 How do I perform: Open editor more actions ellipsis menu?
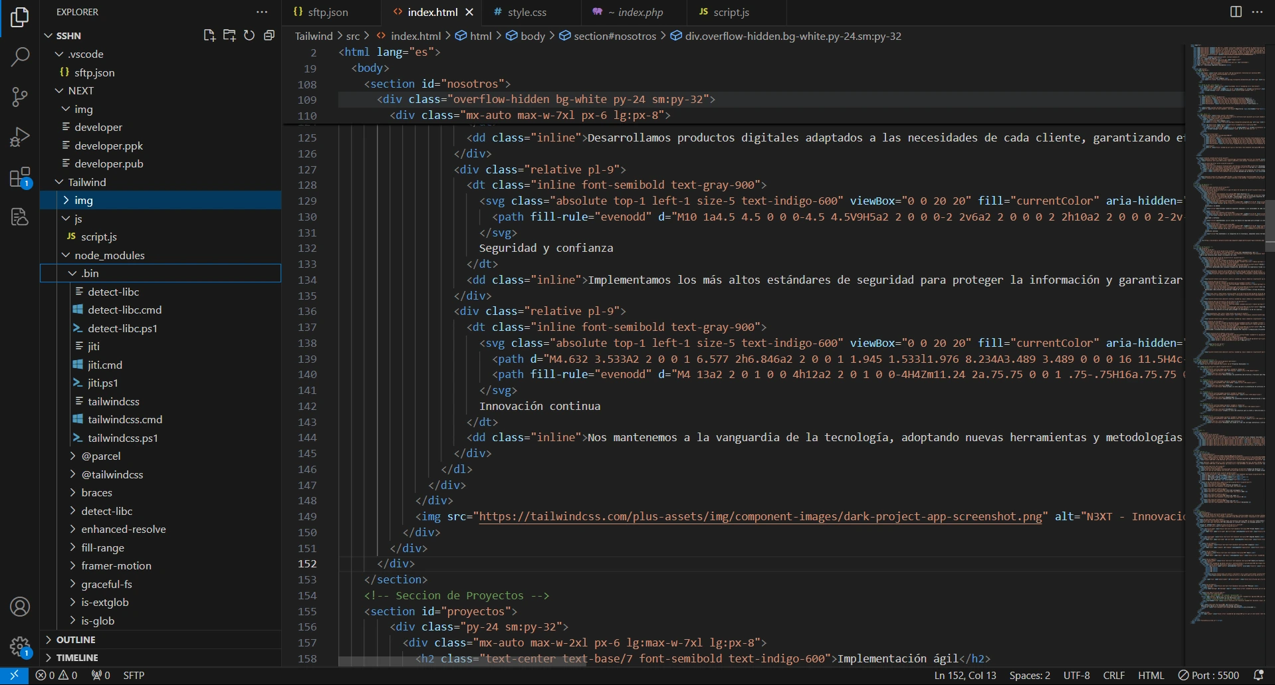pyautogui.click(x=1257, y=12)
